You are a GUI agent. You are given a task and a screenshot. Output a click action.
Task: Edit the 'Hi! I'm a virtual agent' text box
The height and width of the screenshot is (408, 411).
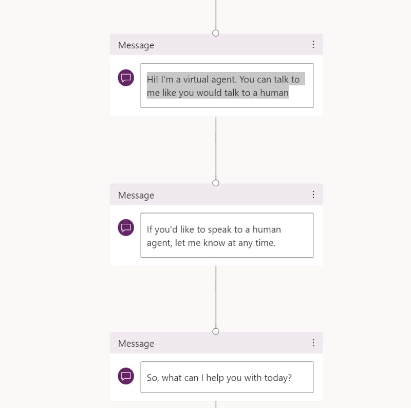[227, 85]
